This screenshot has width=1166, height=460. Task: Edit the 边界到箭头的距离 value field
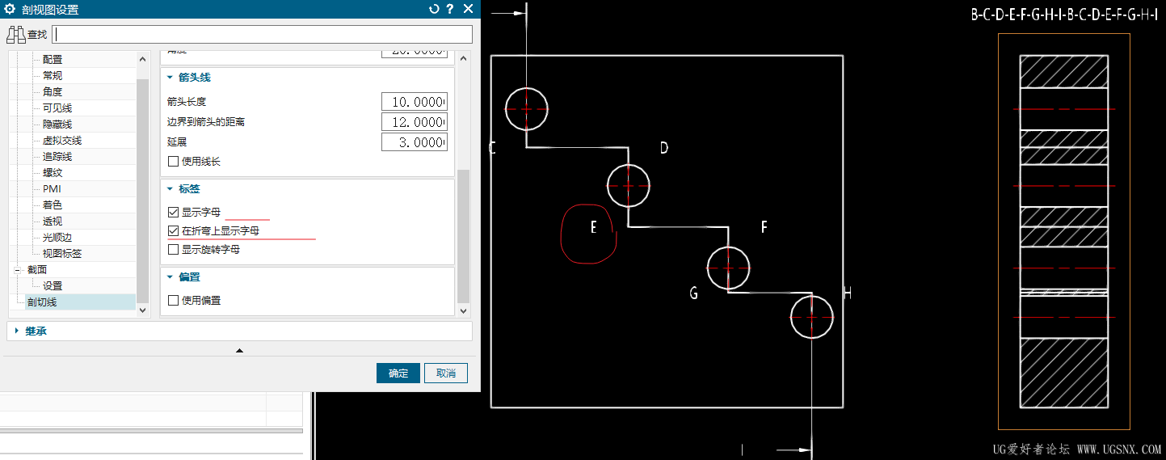point(415,121)
